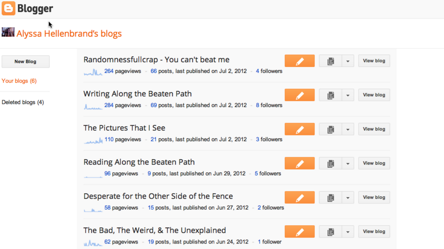Open posts list icon for The Bad, The Weird blog
This screenshot has width=444, height=249.
click(x=331, y=232)
